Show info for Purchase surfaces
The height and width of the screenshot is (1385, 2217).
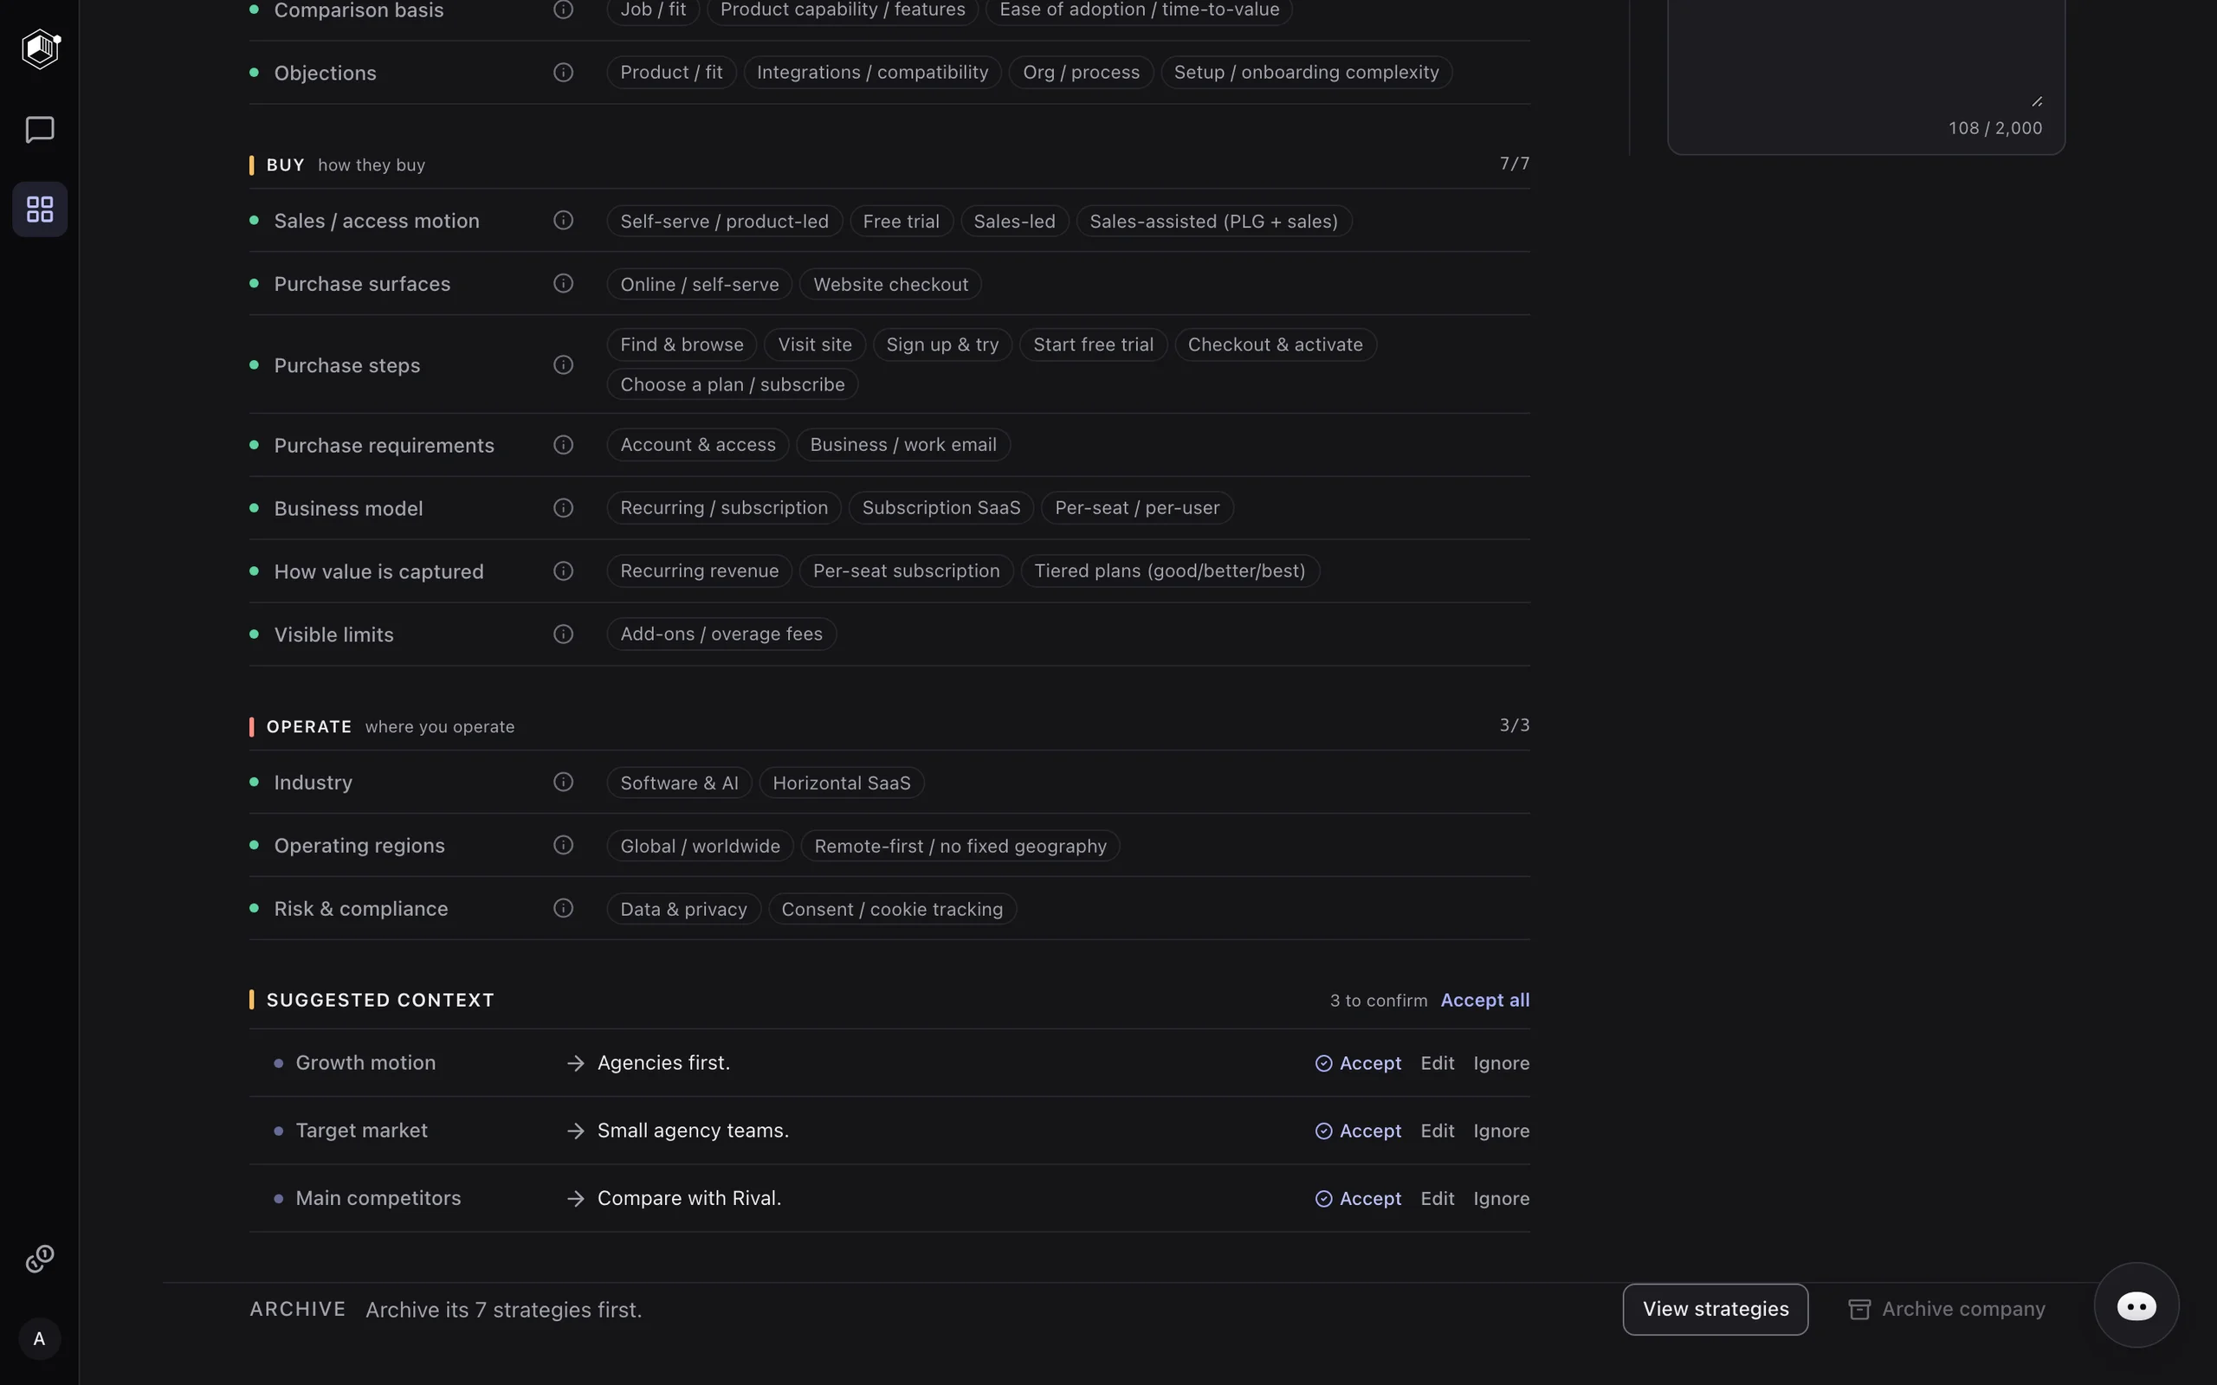(x=564, y=284)
